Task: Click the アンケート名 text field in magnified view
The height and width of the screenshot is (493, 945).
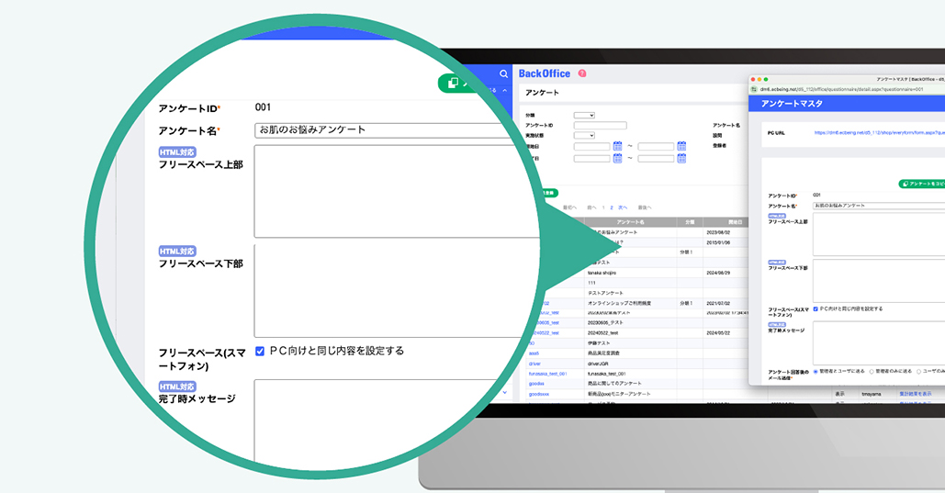Action: point(386,130)
